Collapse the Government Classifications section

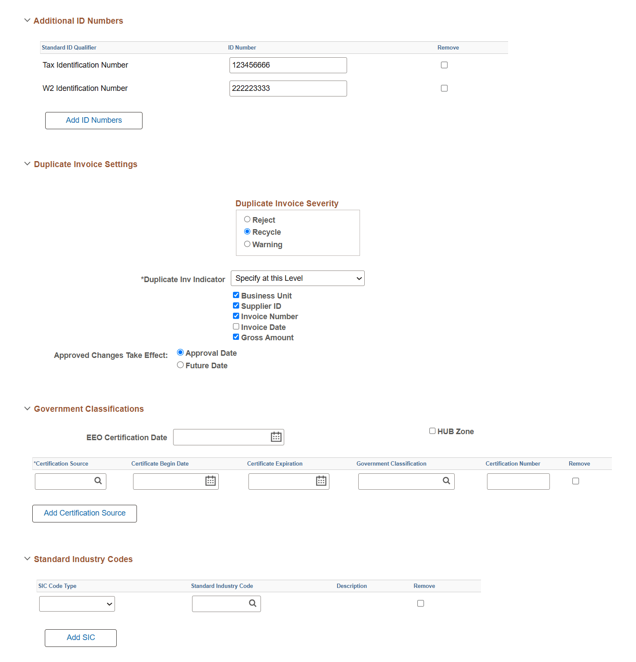pos(27,408)
